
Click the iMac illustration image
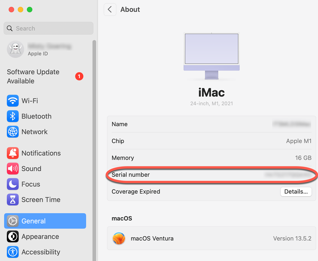click(x=212, y=56)
